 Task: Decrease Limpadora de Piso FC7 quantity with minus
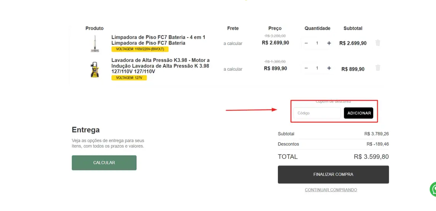tap(306, 43)
